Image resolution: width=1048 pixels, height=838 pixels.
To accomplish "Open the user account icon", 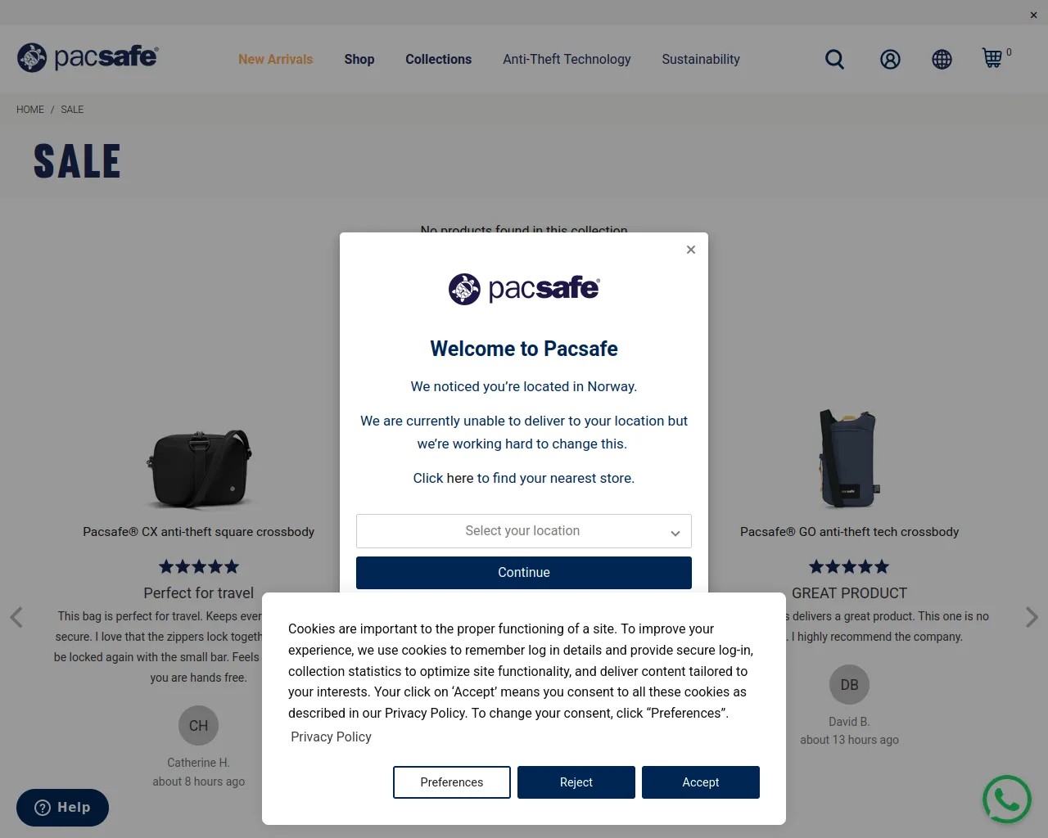I will click(890, 59).
